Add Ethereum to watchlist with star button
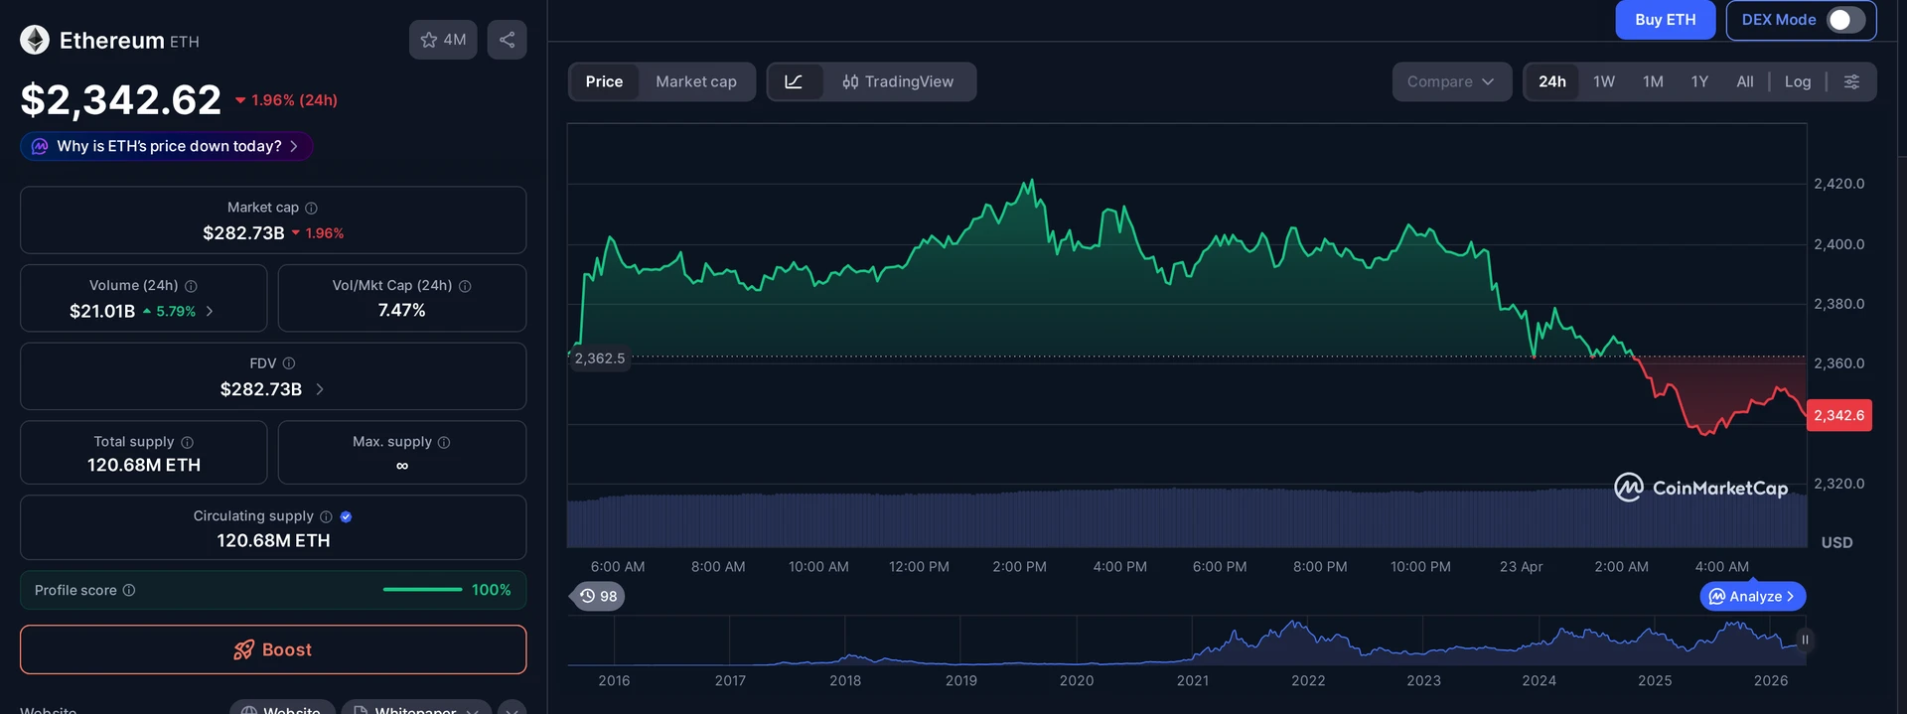The width and height of the screenshot is (1907, 714). pyautogui.click(x=443, y=40)
